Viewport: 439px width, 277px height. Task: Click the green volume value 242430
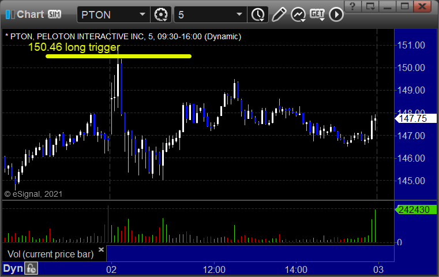pyautogui.click(x=415, y=209)
